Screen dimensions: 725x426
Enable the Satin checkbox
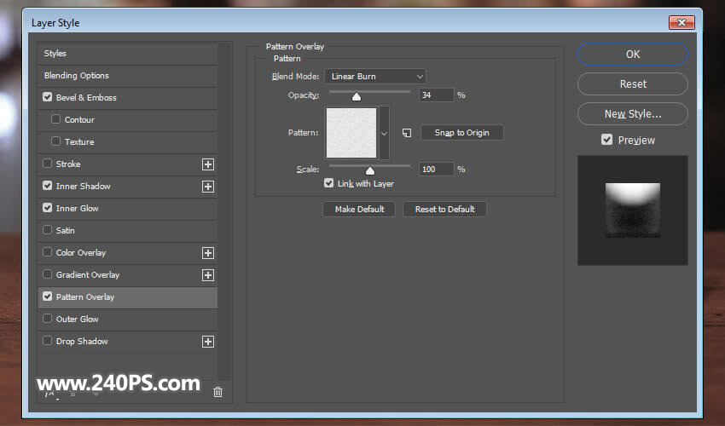(47, 230)
